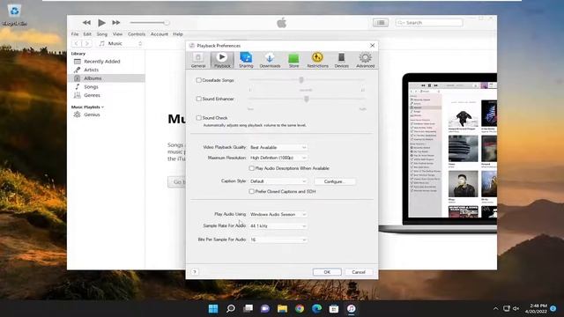Open the Song menu in iTunes
The height and width of the screenshot is (317, 564).
[x=102, y=34]
